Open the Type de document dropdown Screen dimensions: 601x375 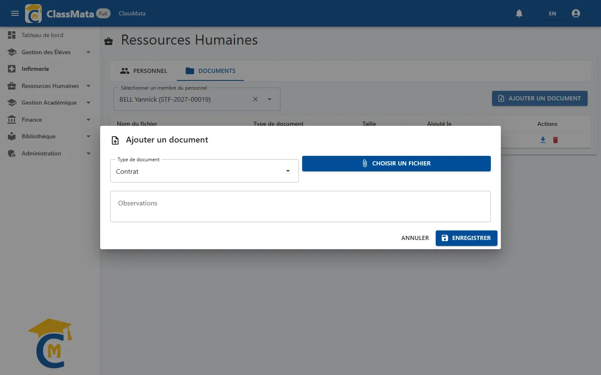[205, 171]
